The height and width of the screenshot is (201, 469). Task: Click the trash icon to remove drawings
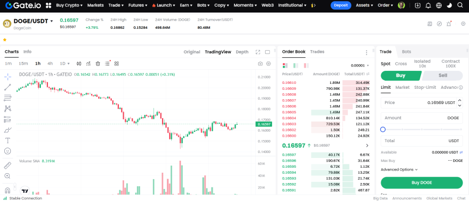98,64
